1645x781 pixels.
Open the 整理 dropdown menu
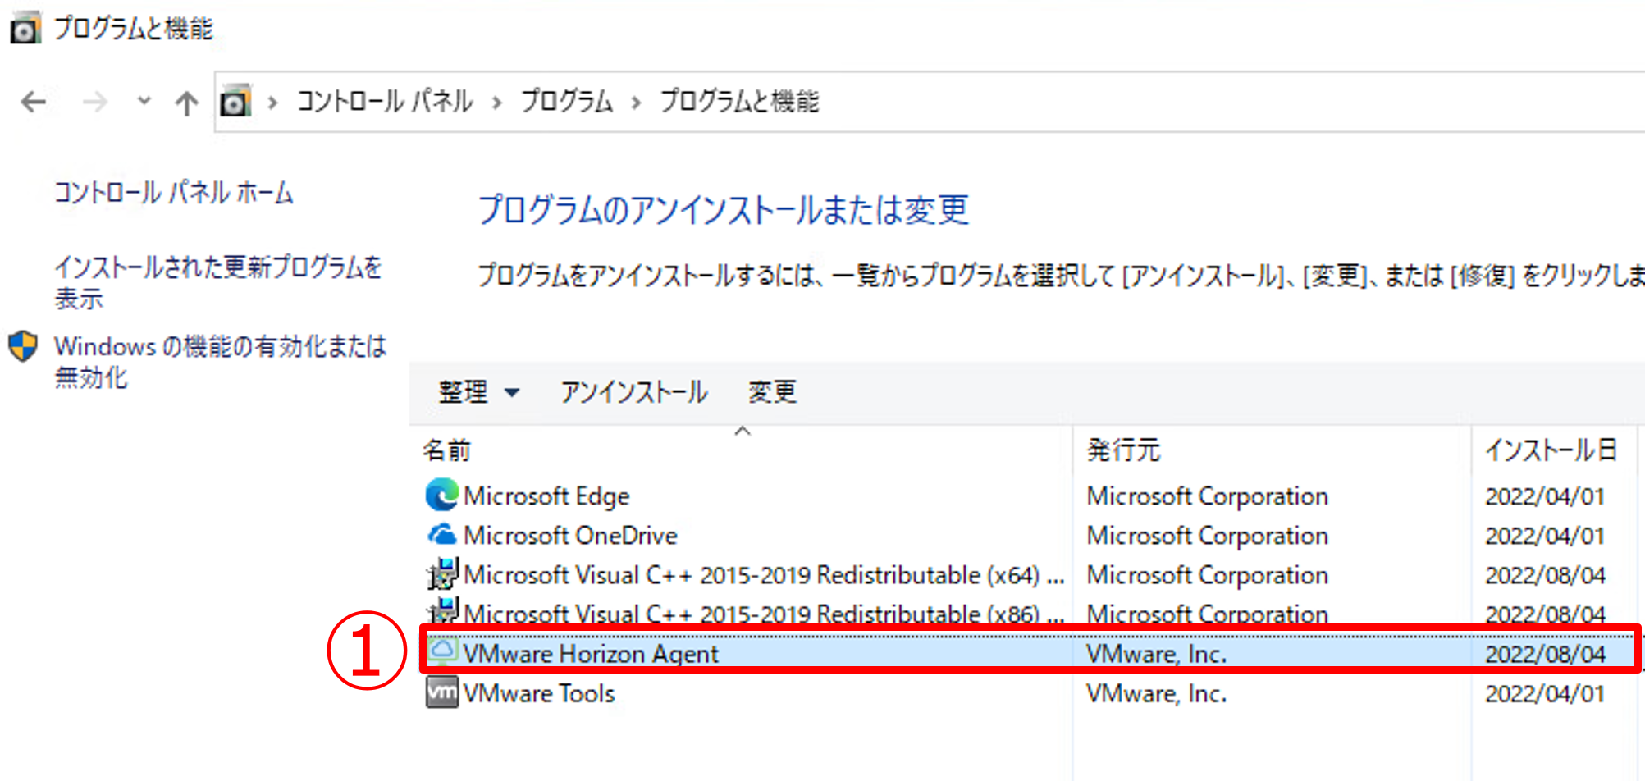click(478, 392)
